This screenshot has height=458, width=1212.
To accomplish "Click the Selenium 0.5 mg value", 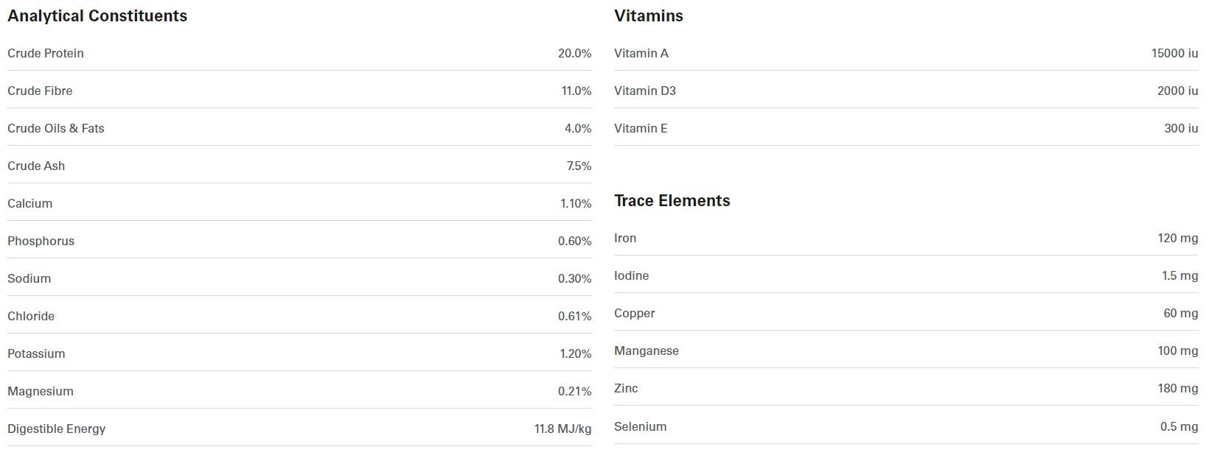I will point(1179,427).
